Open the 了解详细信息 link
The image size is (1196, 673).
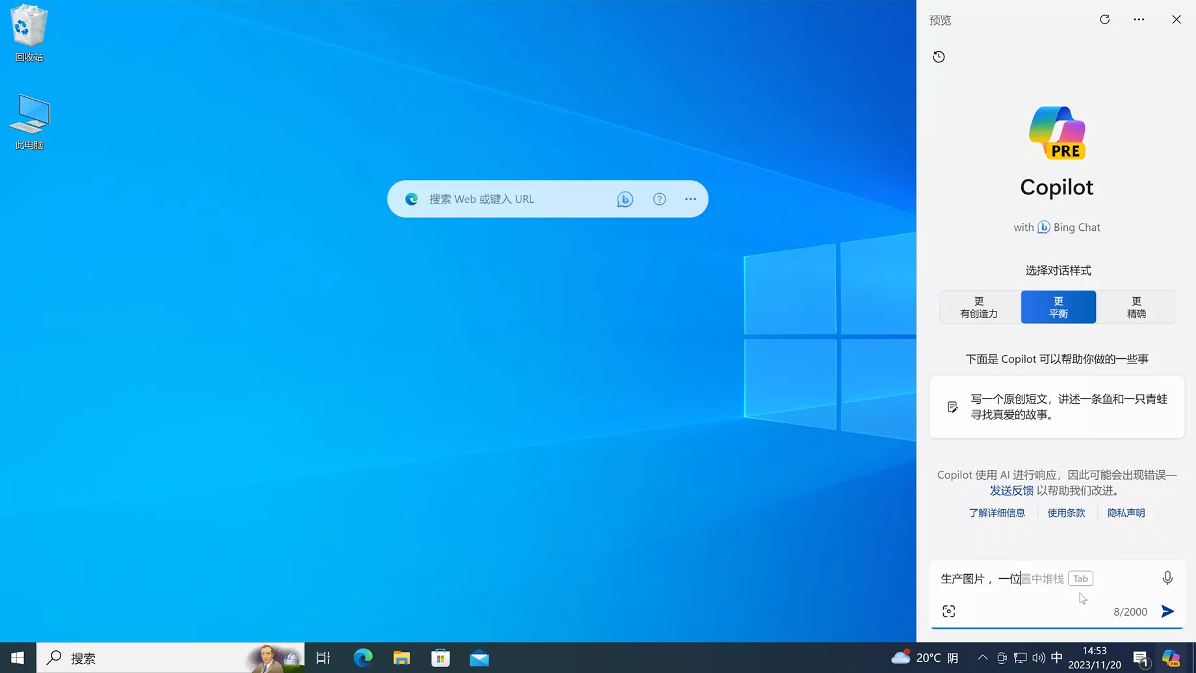click(996, 513)
